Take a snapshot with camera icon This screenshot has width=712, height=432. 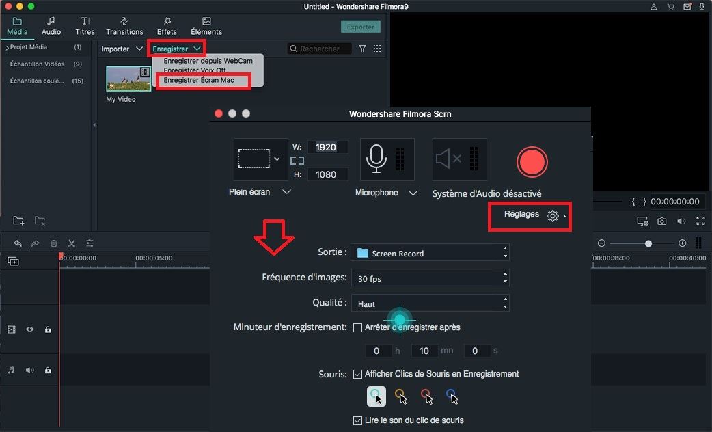click(x=662, y=221)
